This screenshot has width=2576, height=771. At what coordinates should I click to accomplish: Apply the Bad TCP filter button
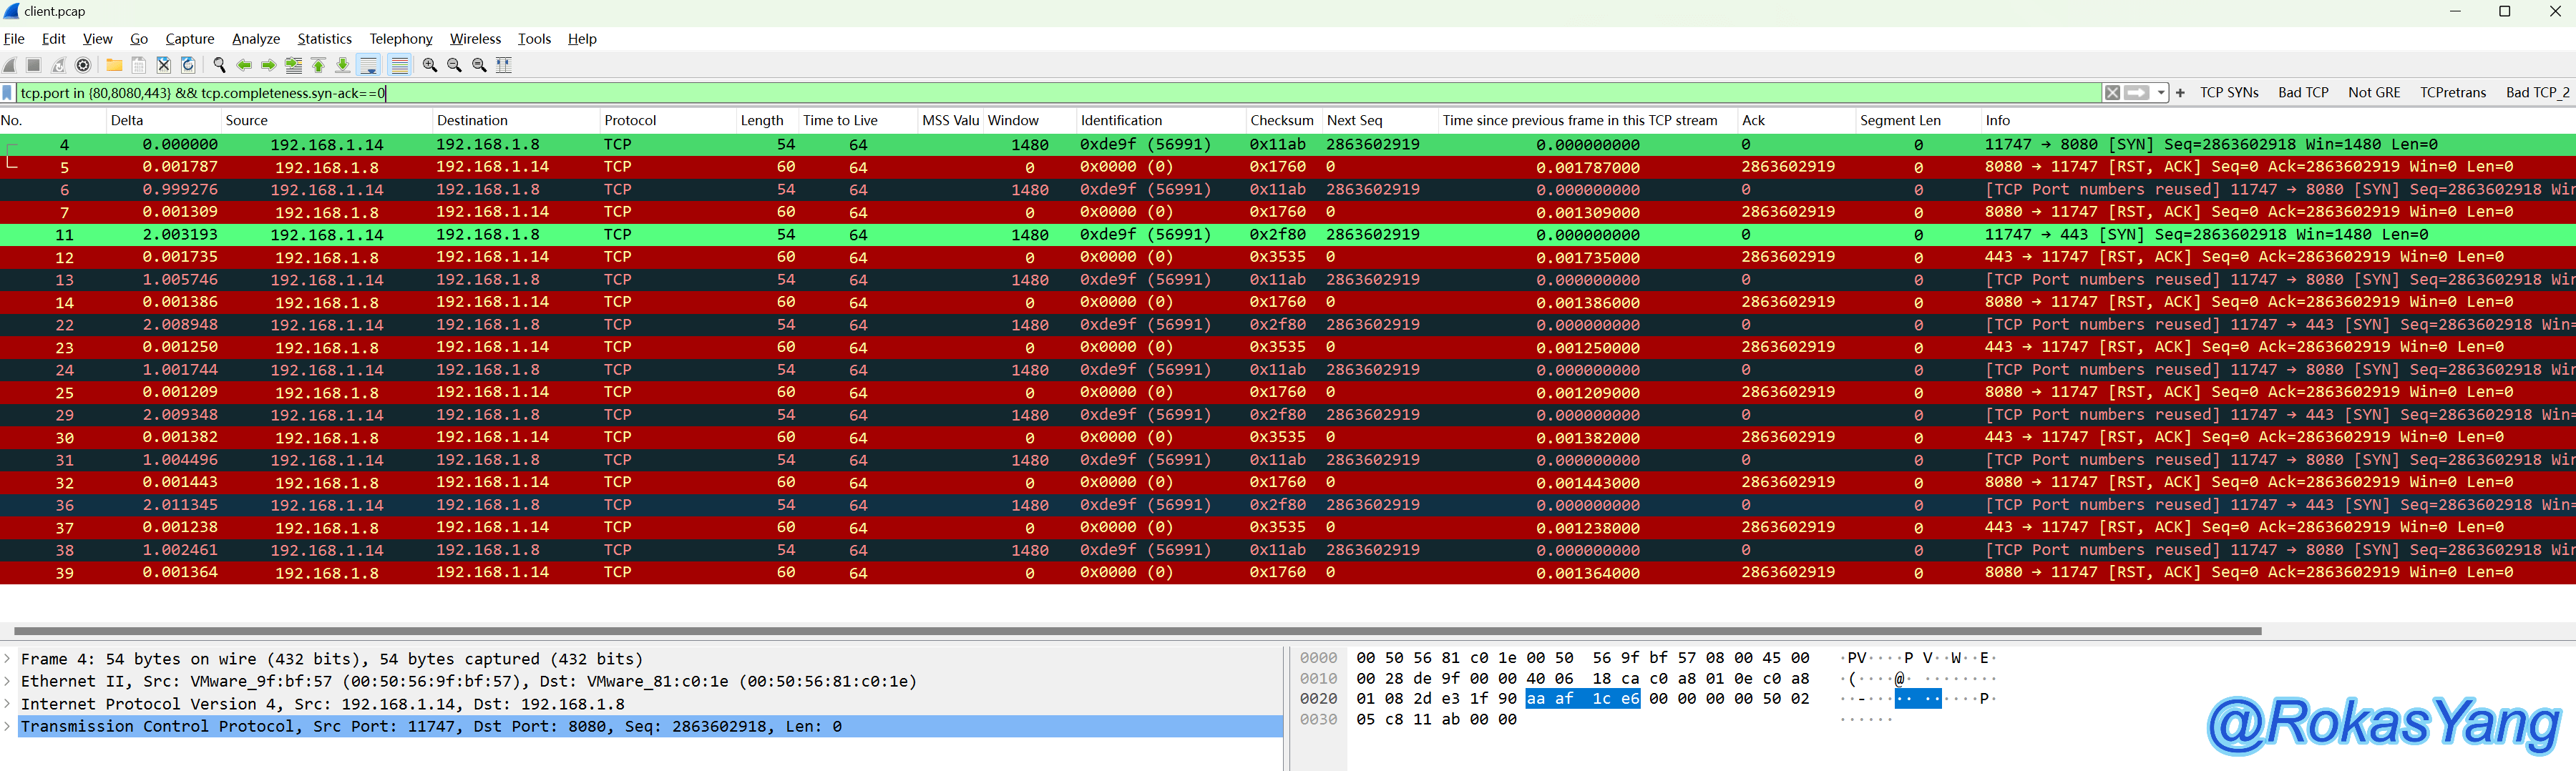coord(2303,93)
